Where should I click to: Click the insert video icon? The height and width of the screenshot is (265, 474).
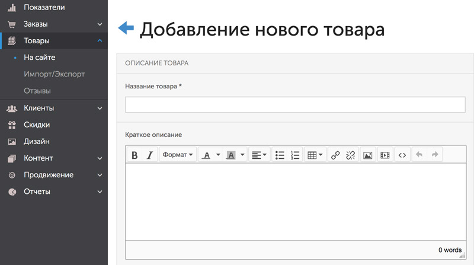[385, 155]
